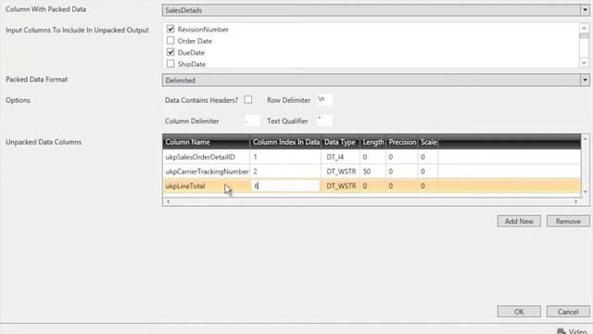Click the Cancel button
The width and height of the screenshot is (593, 334).
click(568, 312)
